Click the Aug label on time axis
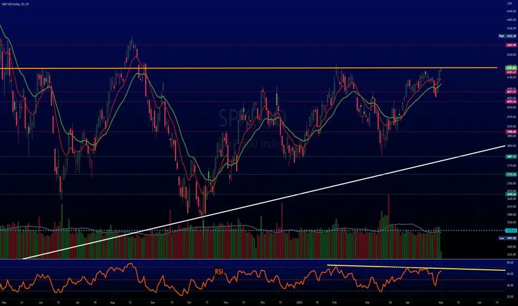The width and height of the screenshot is (518, 306). (112, 302)
